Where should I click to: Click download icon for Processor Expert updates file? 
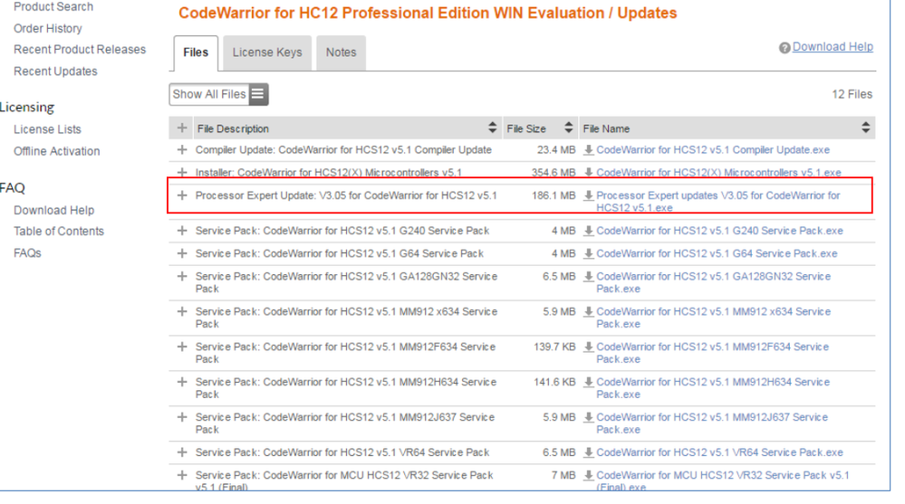tap(589, 195)
